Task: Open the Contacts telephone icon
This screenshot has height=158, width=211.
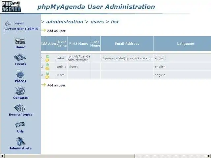Action: [x=20, y=91]
